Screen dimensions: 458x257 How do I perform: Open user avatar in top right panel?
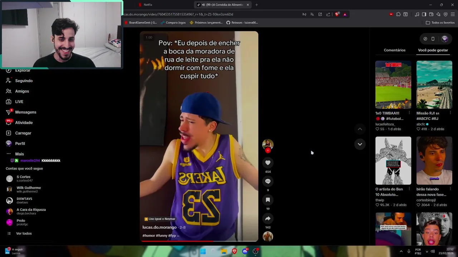coord(445,39)
